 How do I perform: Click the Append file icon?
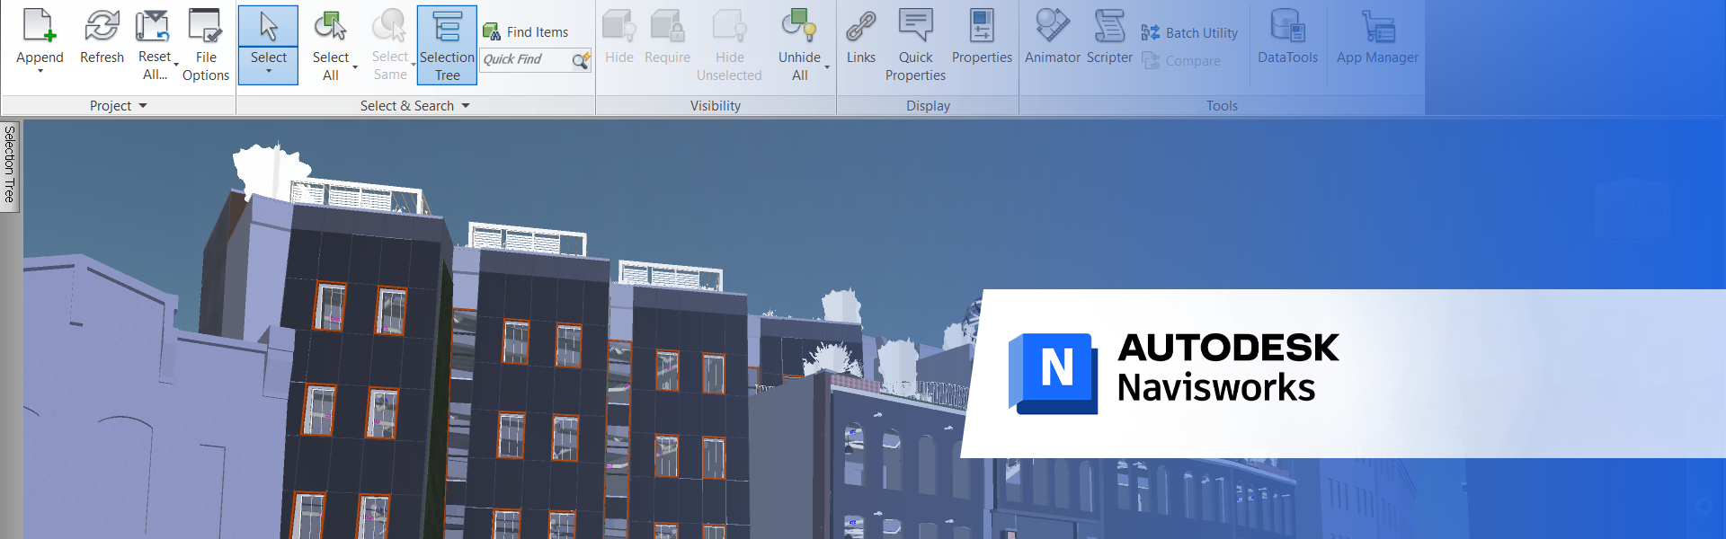(40, 27)
